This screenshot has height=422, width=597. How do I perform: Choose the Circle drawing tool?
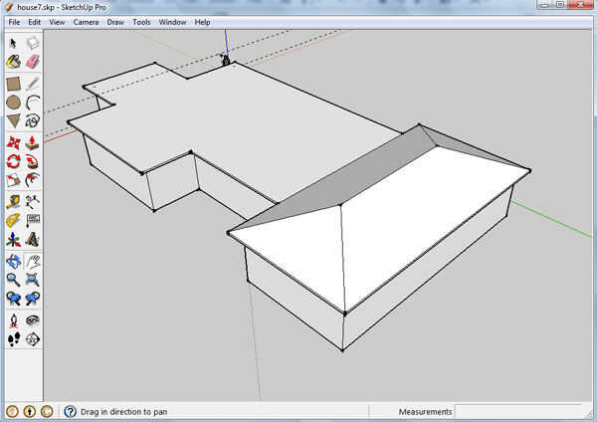pyautogui.click(x=13, y=103)
